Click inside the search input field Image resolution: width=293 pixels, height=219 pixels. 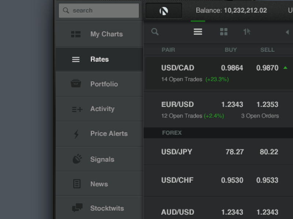pyautogui.click(x=98, y=11)
